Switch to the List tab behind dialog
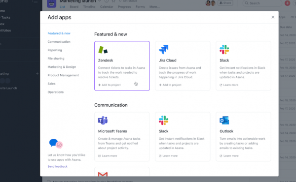The width and height of the screenshot is (296, 182). coord(62,7)
